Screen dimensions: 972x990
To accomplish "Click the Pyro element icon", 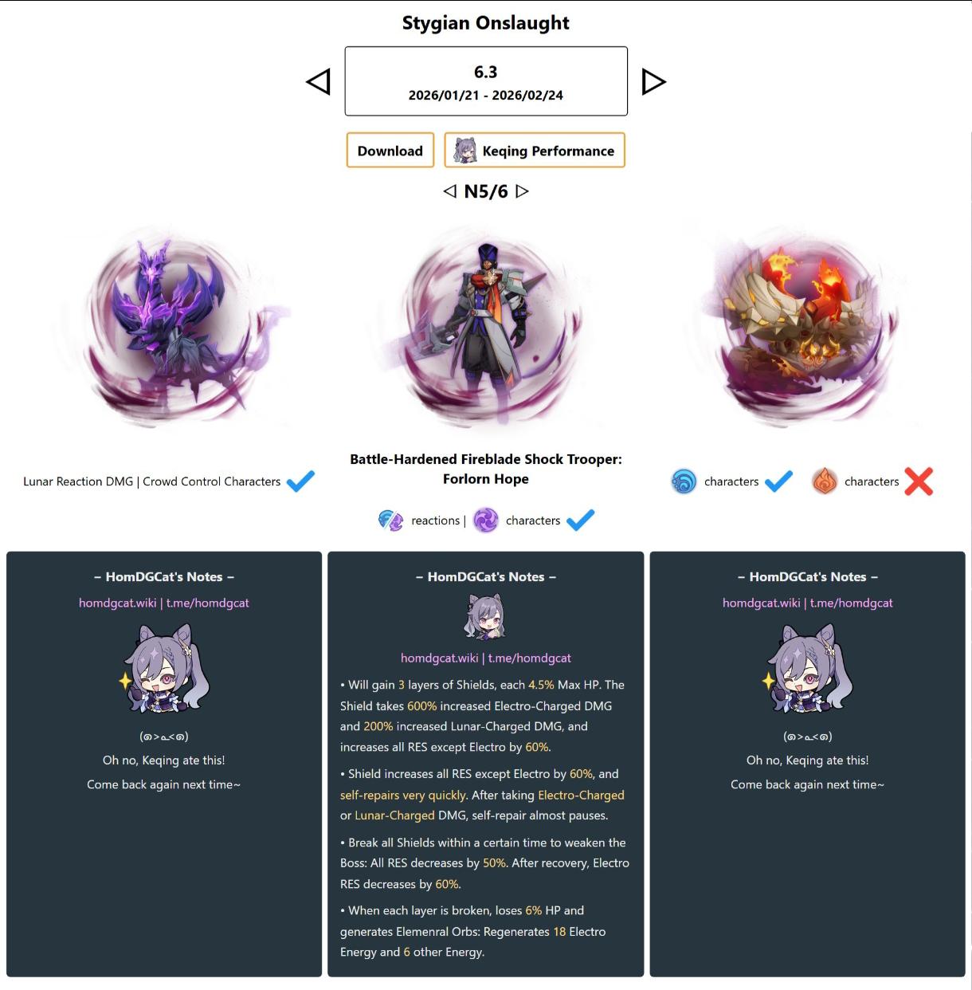I will (825, 481).
